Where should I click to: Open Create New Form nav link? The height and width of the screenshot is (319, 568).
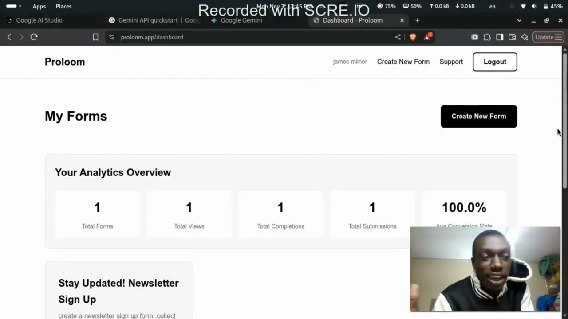(403, 62)
